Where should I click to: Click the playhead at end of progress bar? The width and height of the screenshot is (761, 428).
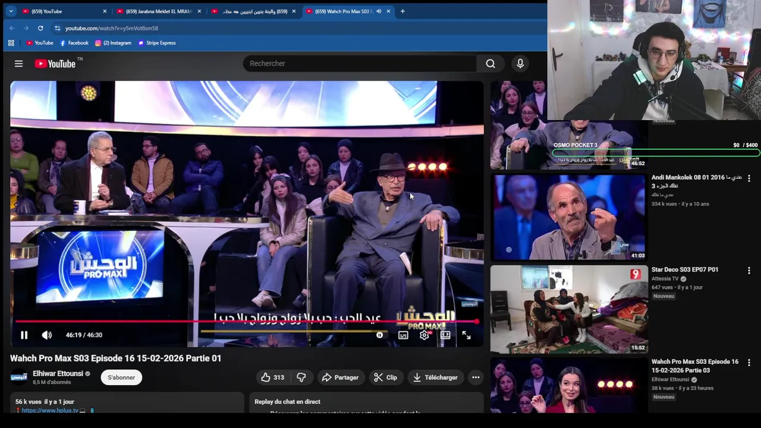coord(476,322)
